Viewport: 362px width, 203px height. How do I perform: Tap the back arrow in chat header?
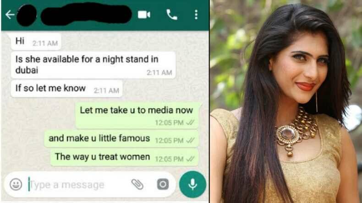coord(10,15)
